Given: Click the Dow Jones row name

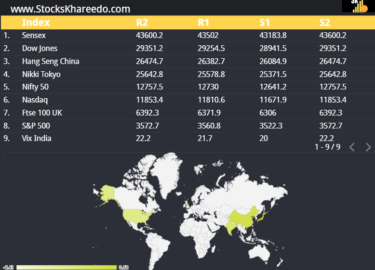Looking at the screenshot, I should (40, 48).
